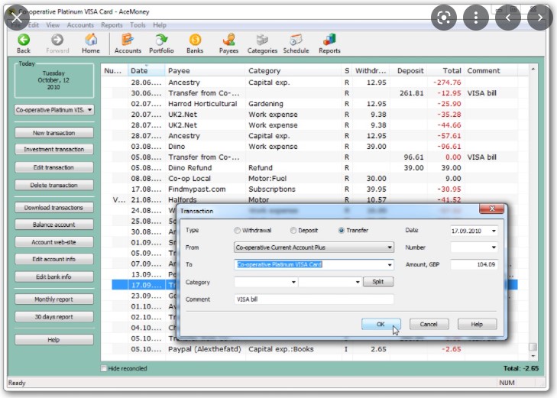Open the From account dropdown
Screen dimensions: 557x398
click(390, 248)
